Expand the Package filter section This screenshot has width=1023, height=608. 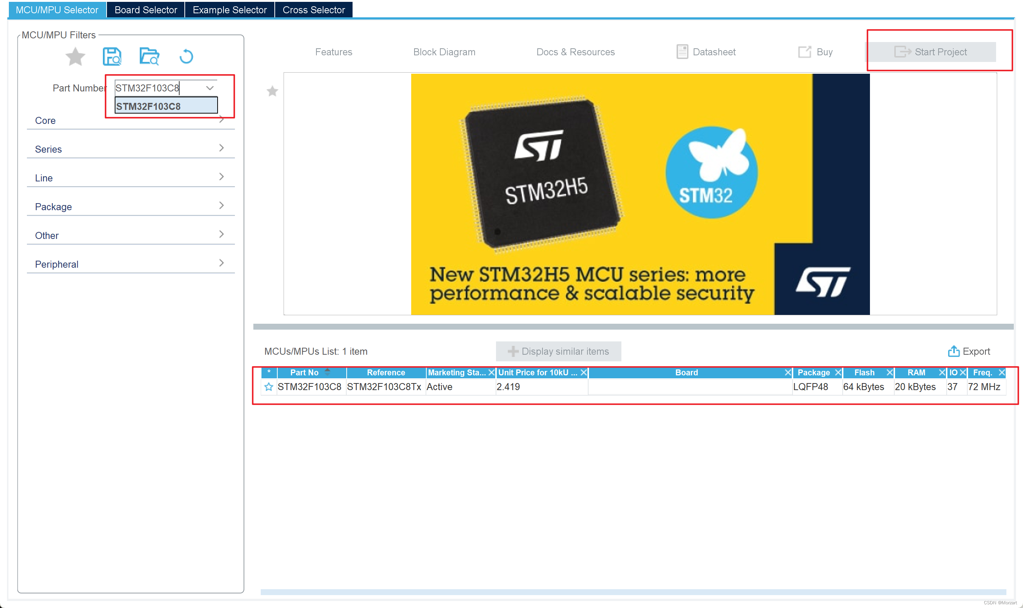131,206
